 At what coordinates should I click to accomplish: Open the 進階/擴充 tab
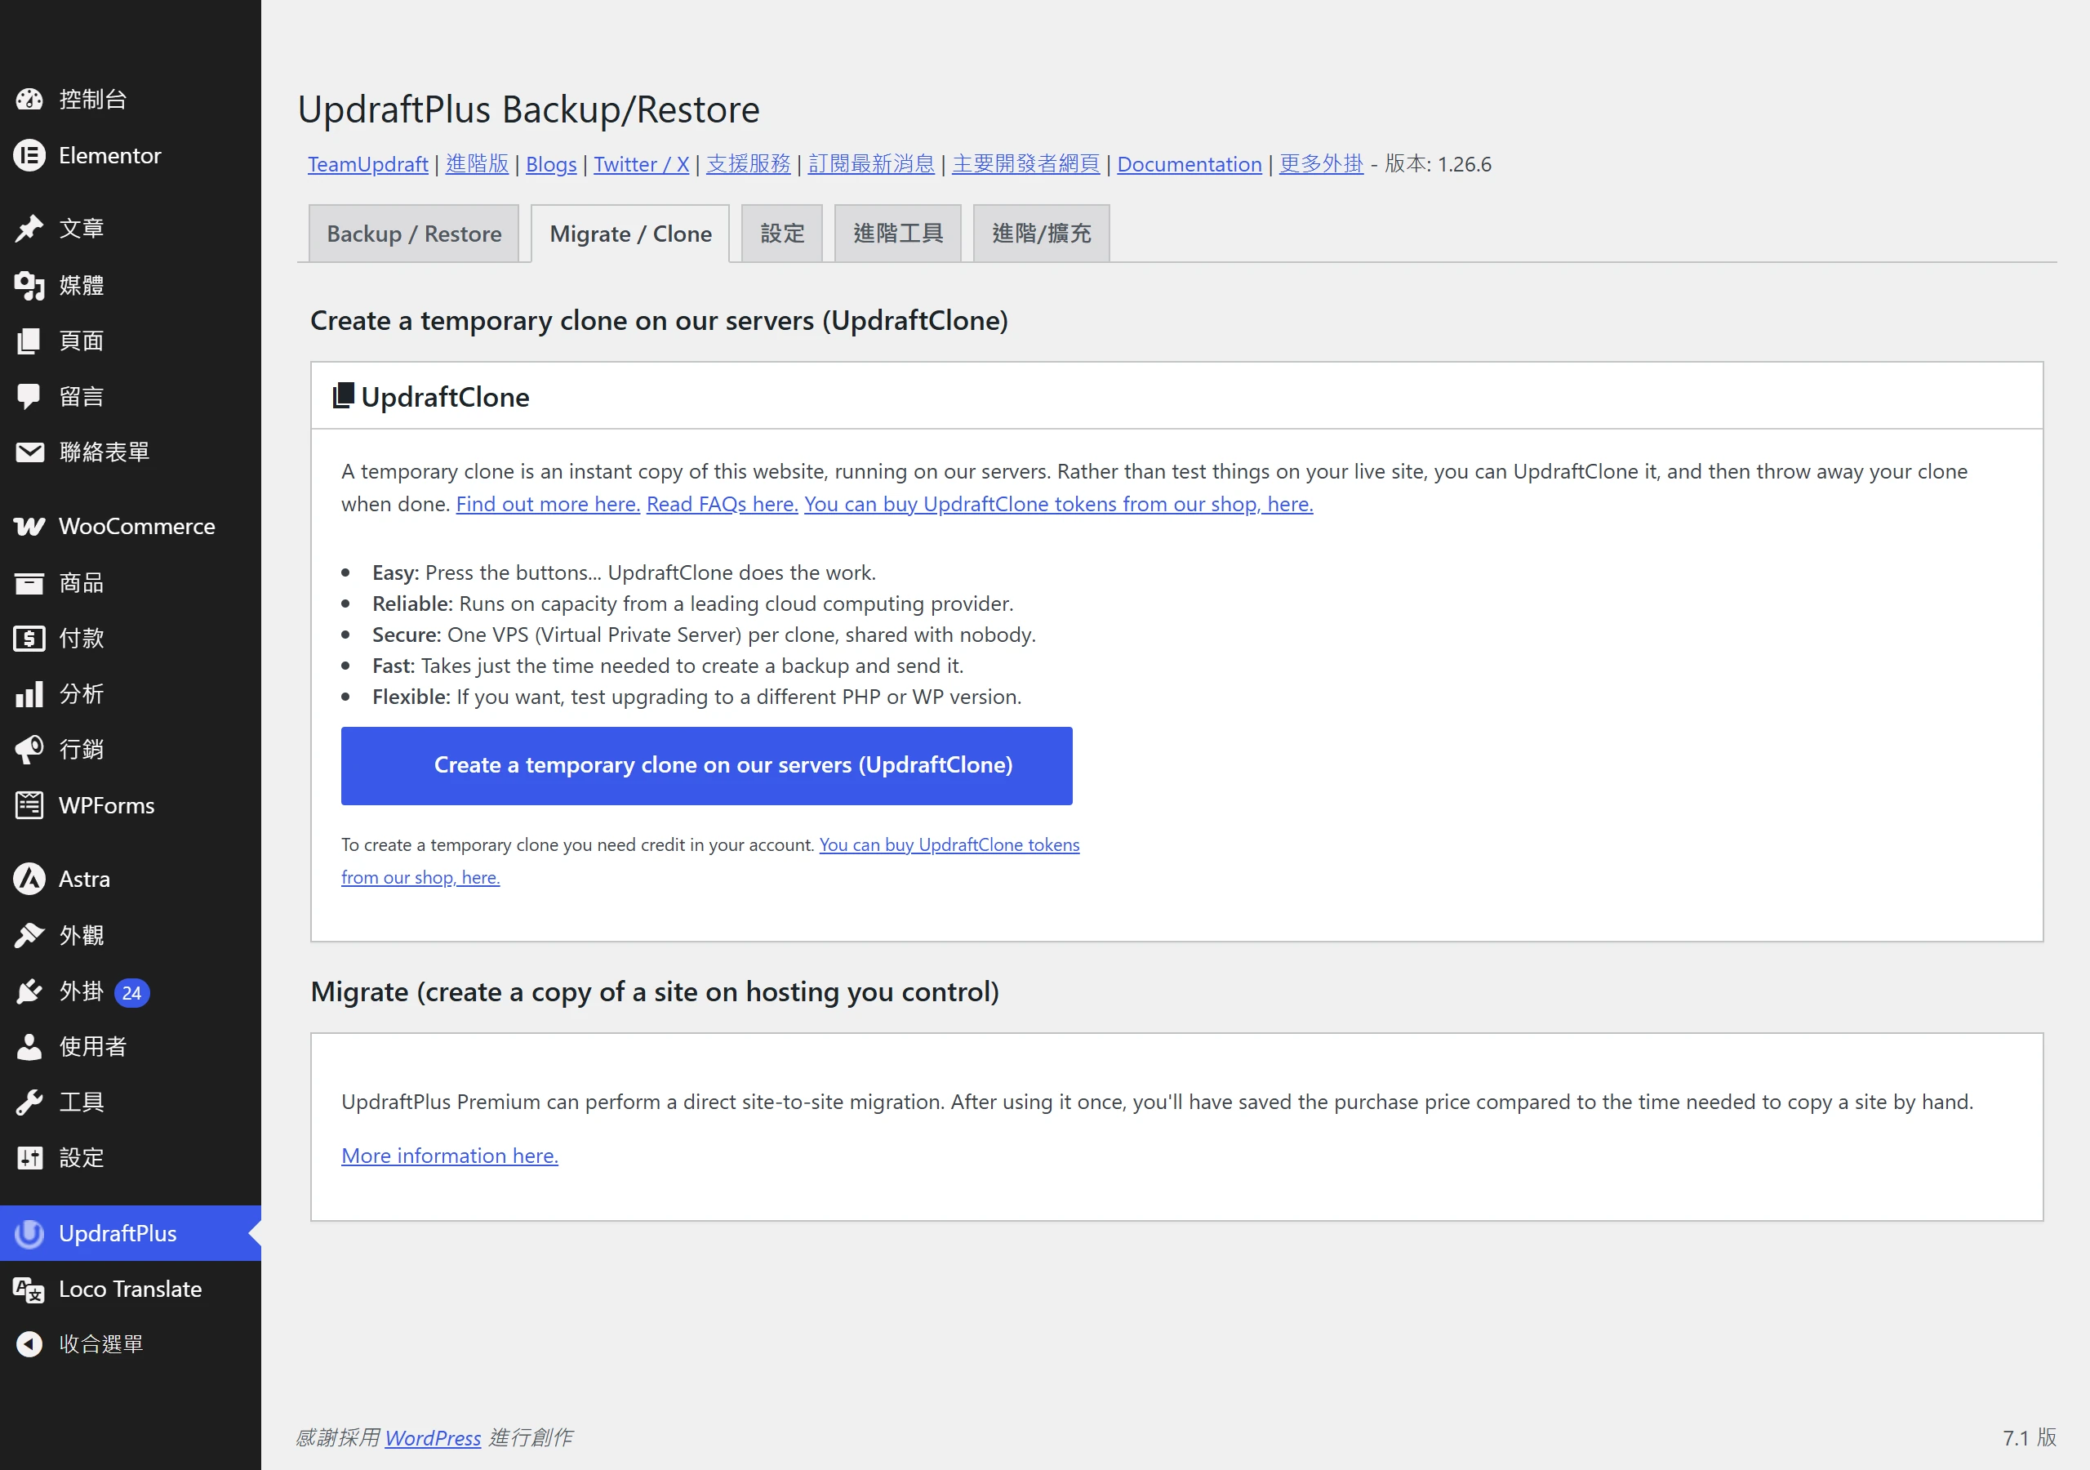(1042, 234)
